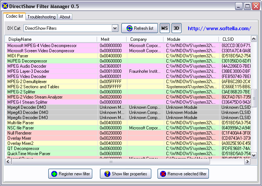The width and height of the screenshot is (262, 186).
Task: Select the Microsoft Screen Video Decompressor row
Action: click(x=129, y=51)
